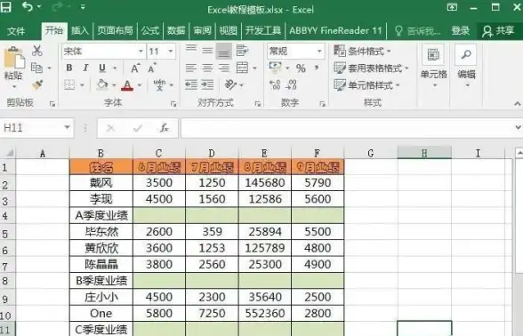
Task: Open the font size 11 dropdown
Action: point(171,52)
